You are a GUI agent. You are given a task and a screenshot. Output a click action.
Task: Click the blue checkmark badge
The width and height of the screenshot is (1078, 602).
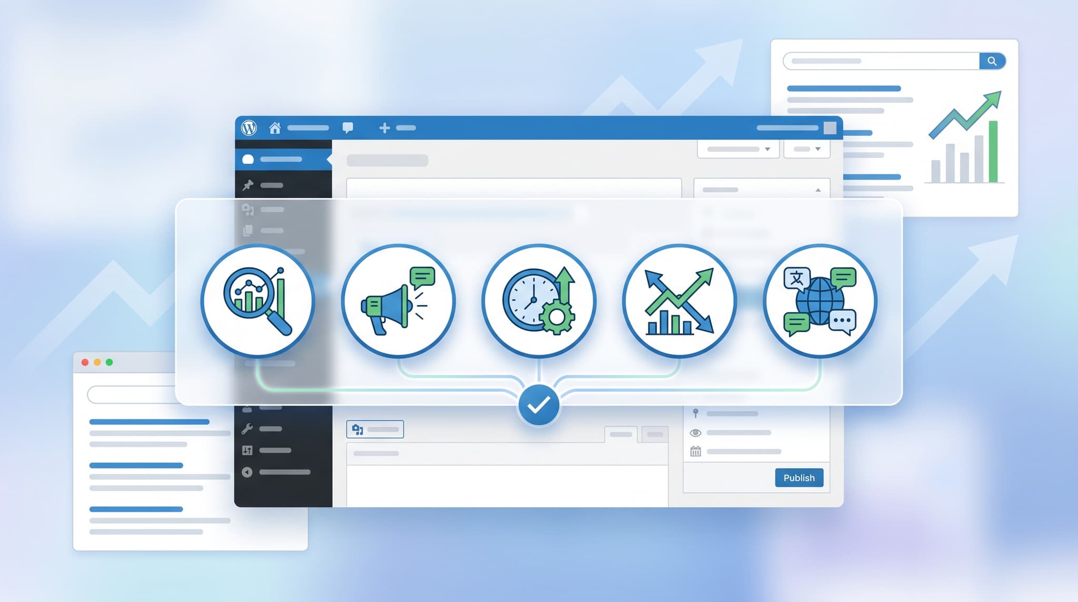point(538,405)
